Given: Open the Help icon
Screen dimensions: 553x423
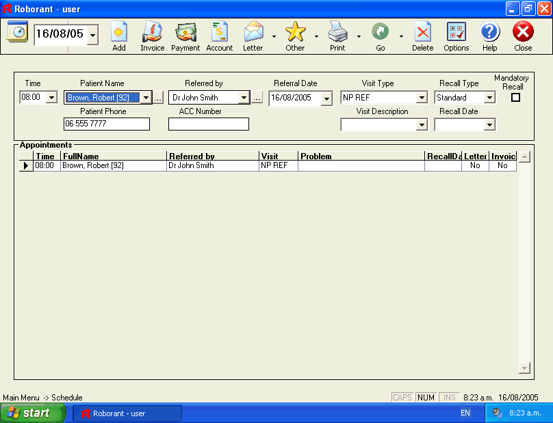Looking at the screenshot, I should coord(490,32).
